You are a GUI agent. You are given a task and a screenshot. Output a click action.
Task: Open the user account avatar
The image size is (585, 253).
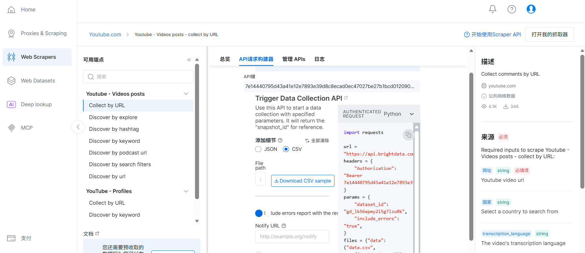coord(531,9)
